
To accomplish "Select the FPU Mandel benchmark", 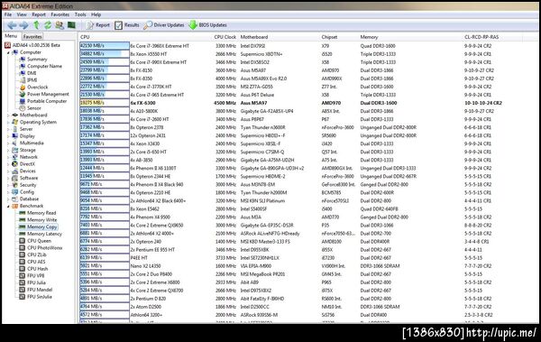I will tap(35, 290).
